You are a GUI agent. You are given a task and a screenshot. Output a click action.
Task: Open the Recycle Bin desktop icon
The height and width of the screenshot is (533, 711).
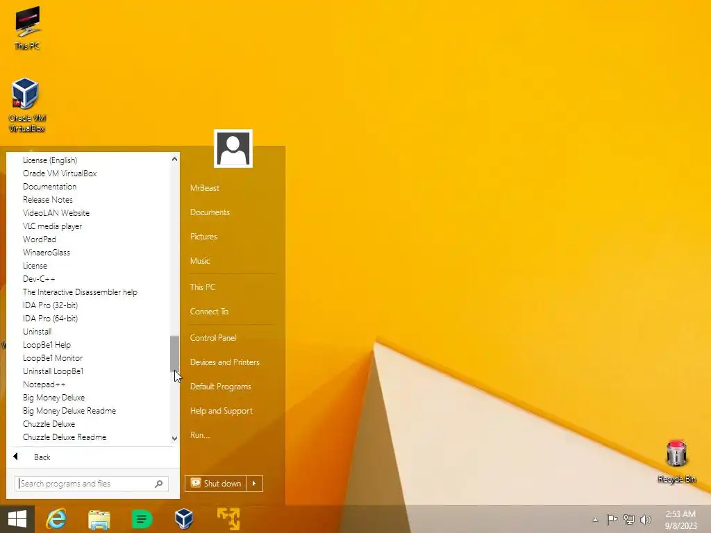pyautogui.click(x=676, y=461)
